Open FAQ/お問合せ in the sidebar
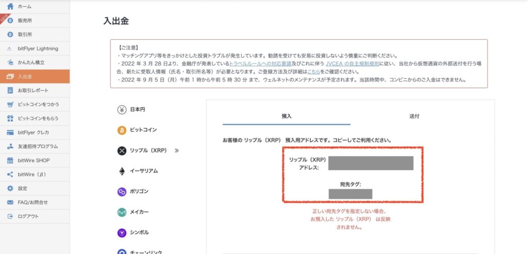The width and height of the screenshot is (528, 254). click(35, 202)
